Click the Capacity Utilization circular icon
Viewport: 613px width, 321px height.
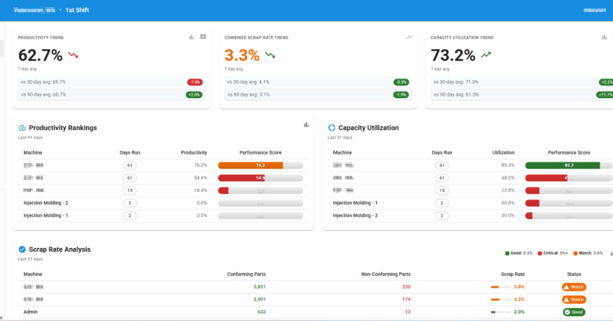click(x=332, y=128)
